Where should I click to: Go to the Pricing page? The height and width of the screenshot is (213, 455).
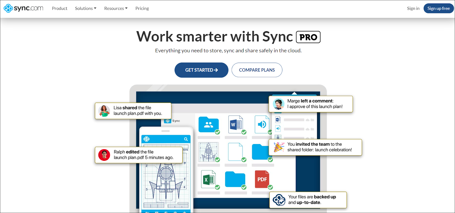tap(142, 9)
